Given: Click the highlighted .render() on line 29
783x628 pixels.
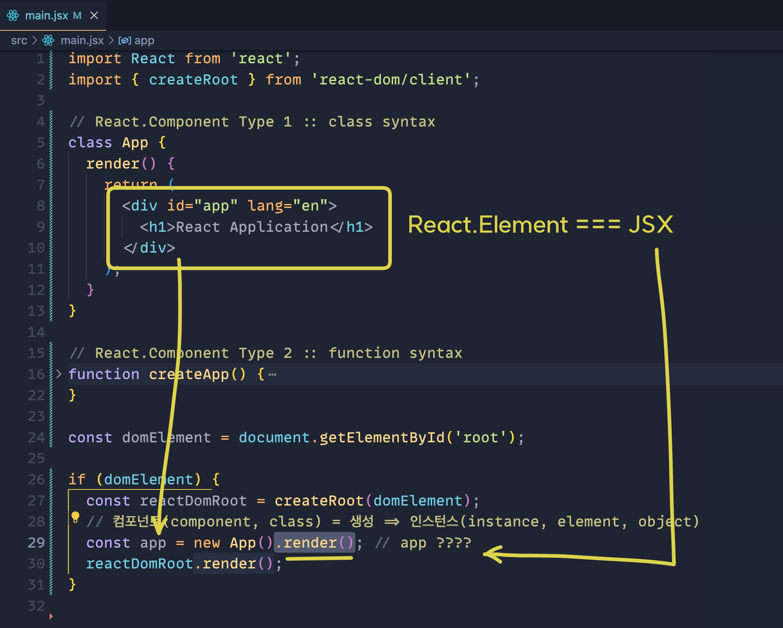Looking at the screenshot, I should point(314,542).
